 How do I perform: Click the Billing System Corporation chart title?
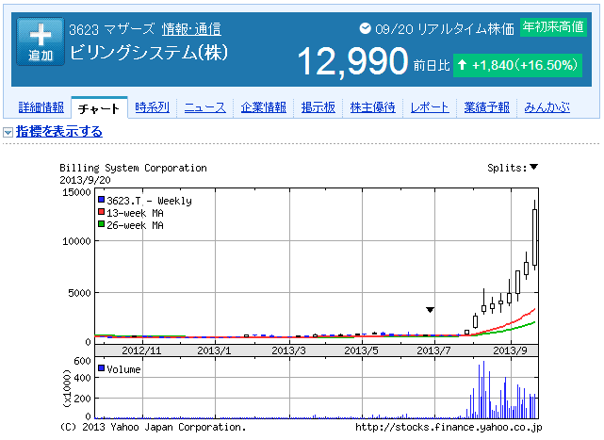point(133,168)
